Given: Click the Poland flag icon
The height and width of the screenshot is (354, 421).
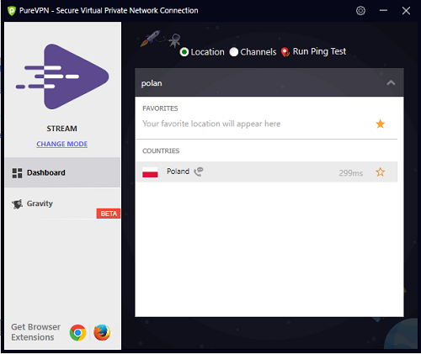Looking at the screenshot, I should coord(150,172).
